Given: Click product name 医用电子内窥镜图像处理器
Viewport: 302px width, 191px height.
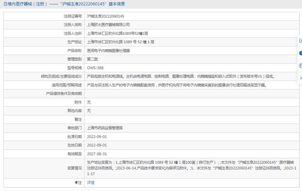Looking at the screenshot, I should (108, 51).
